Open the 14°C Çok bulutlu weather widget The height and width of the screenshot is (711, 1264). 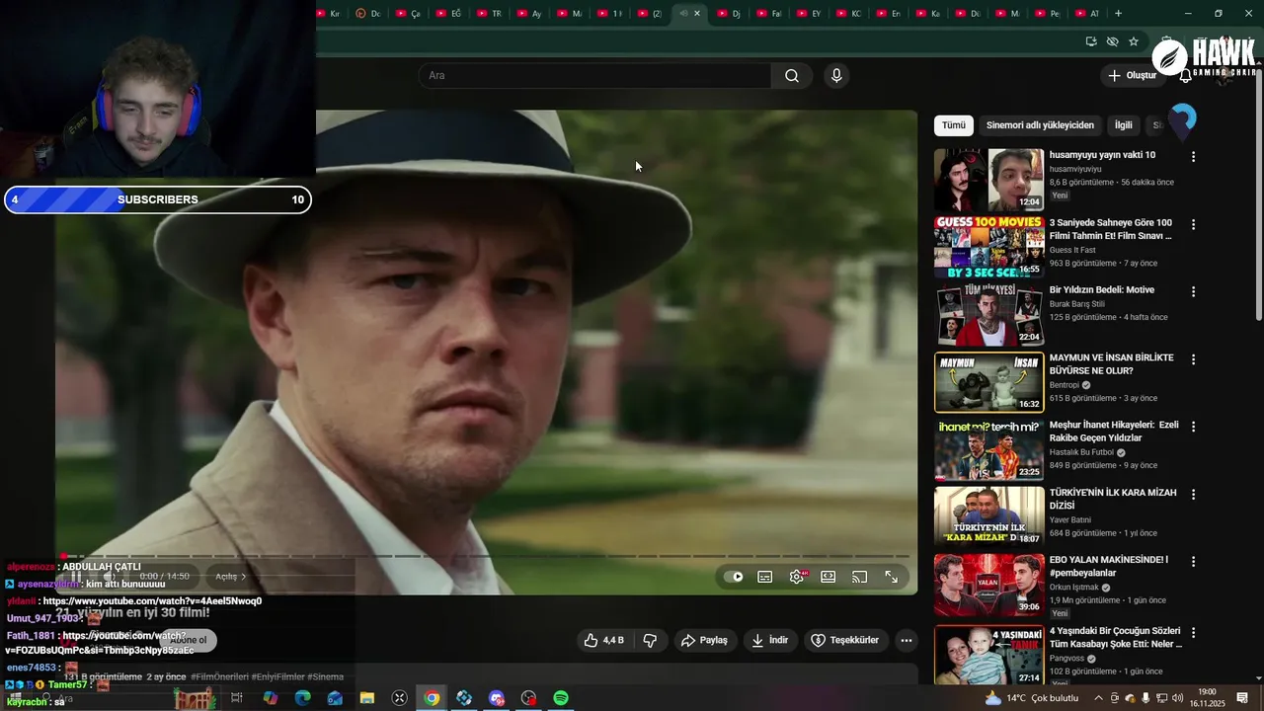[x=1031, y=698]
